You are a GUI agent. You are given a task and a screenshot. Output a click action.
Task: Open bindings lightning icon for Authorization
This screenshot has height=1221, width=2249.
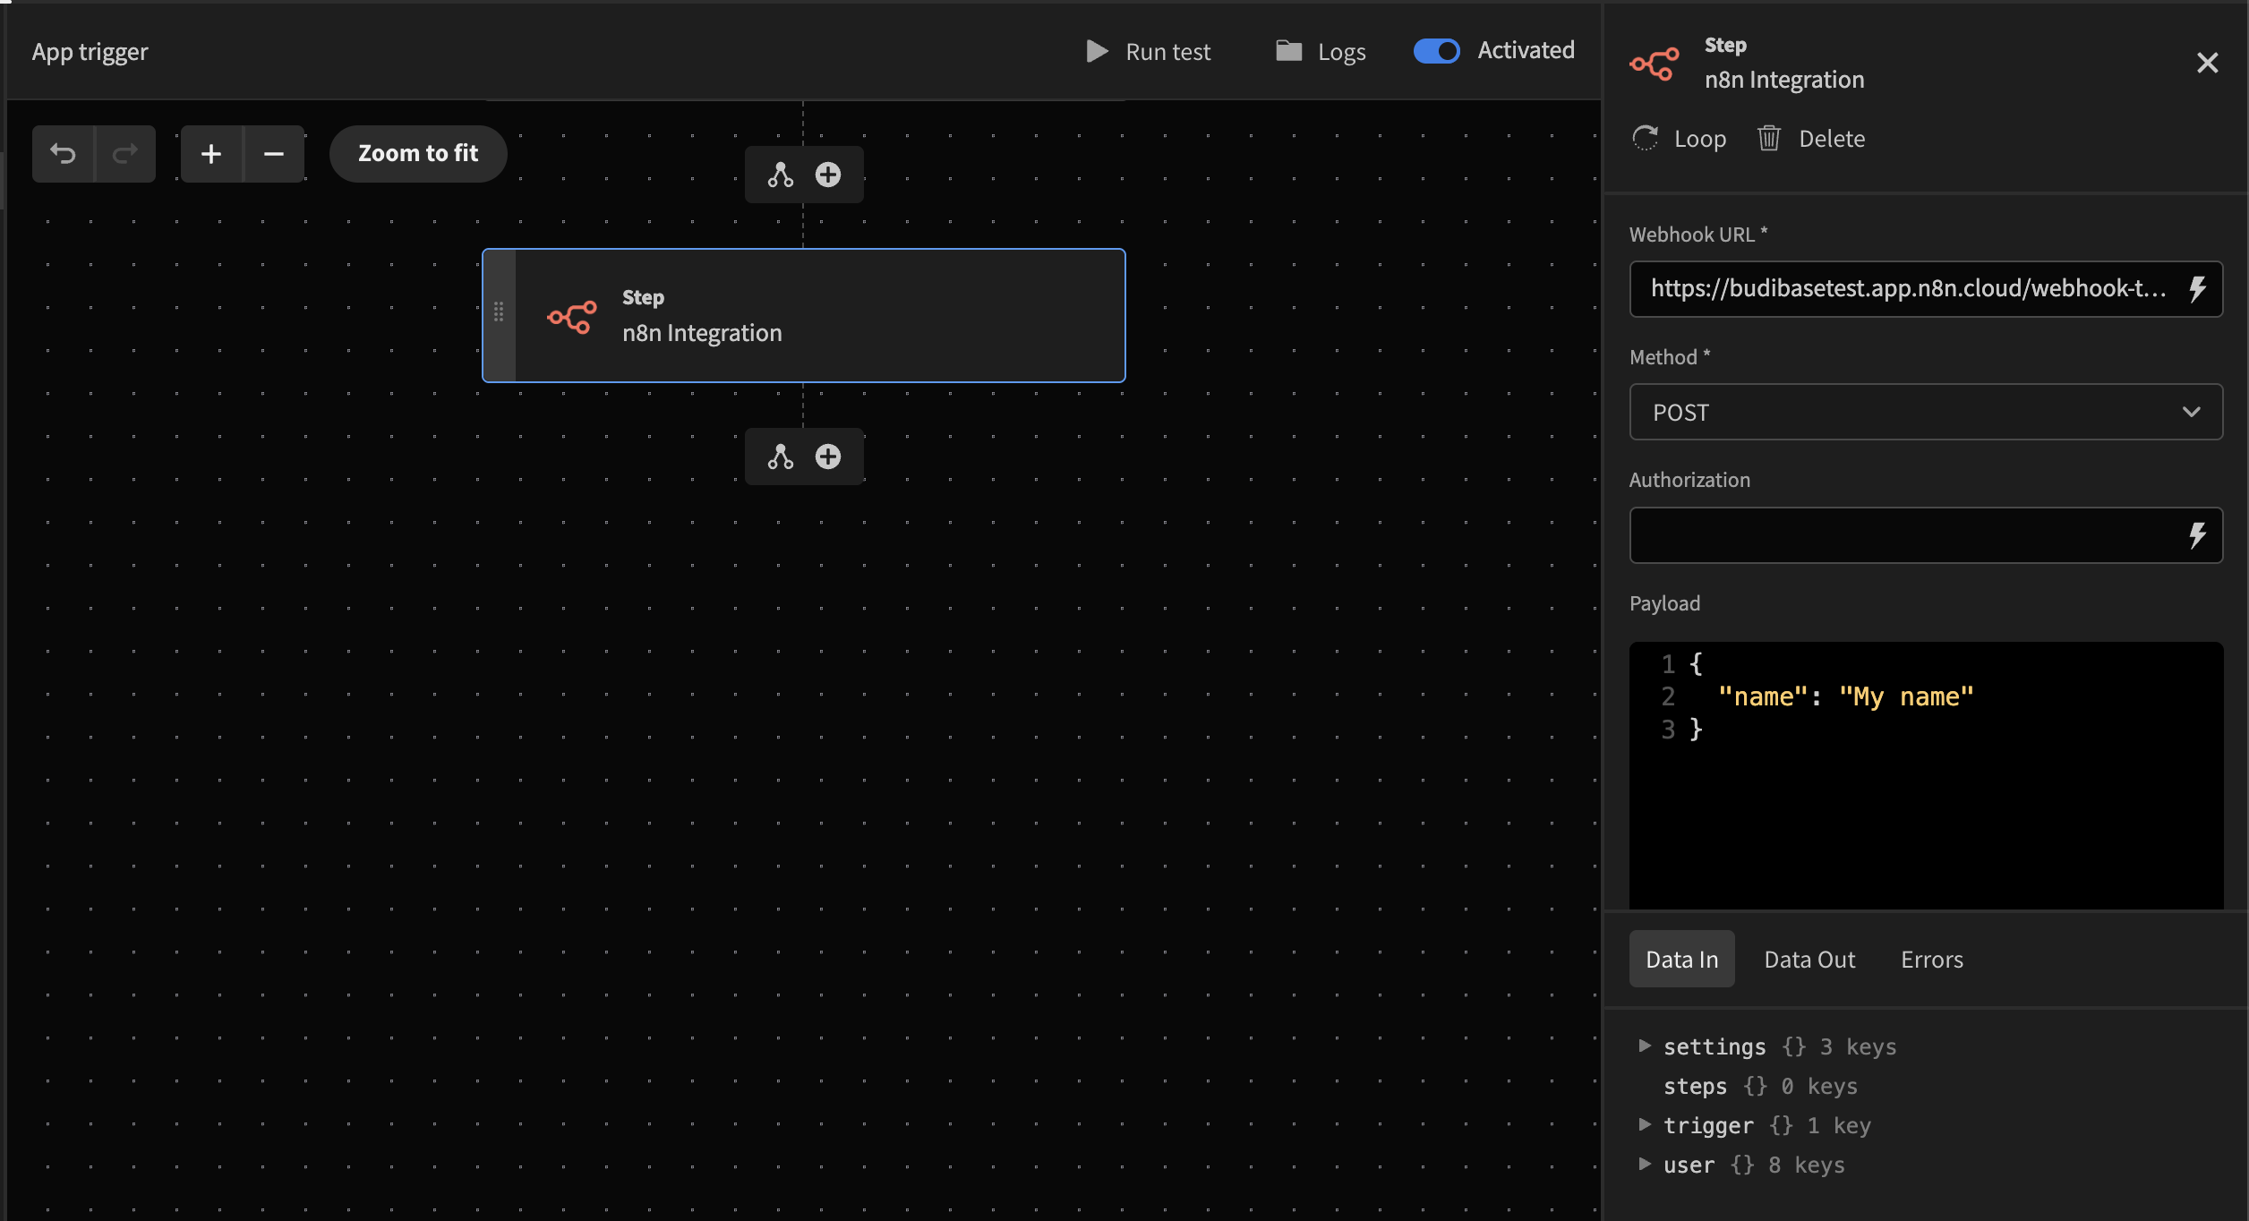pyautogui.click(x=2197, y=535)
